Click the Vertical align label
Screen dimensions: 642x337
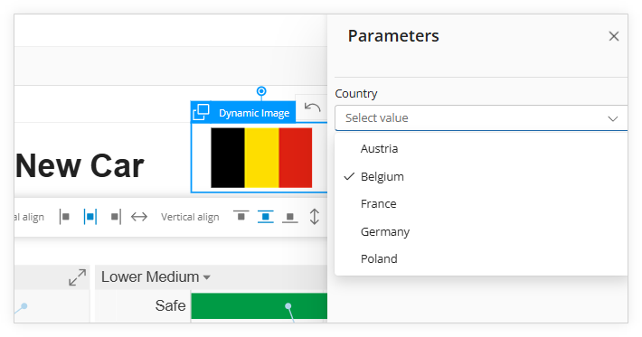(x=190, y=217)
